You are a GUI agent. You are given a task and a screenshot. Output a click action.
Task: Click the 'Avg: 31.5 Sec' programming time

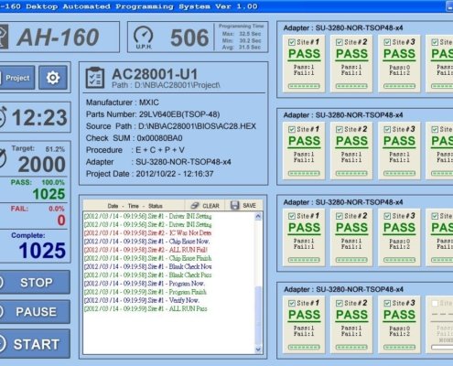(x=242, y=48)
